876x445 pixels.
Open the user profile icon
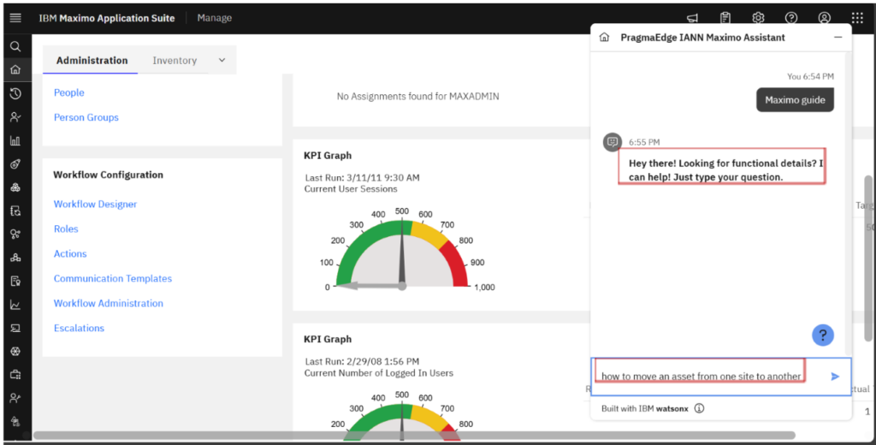coord(824,18)
